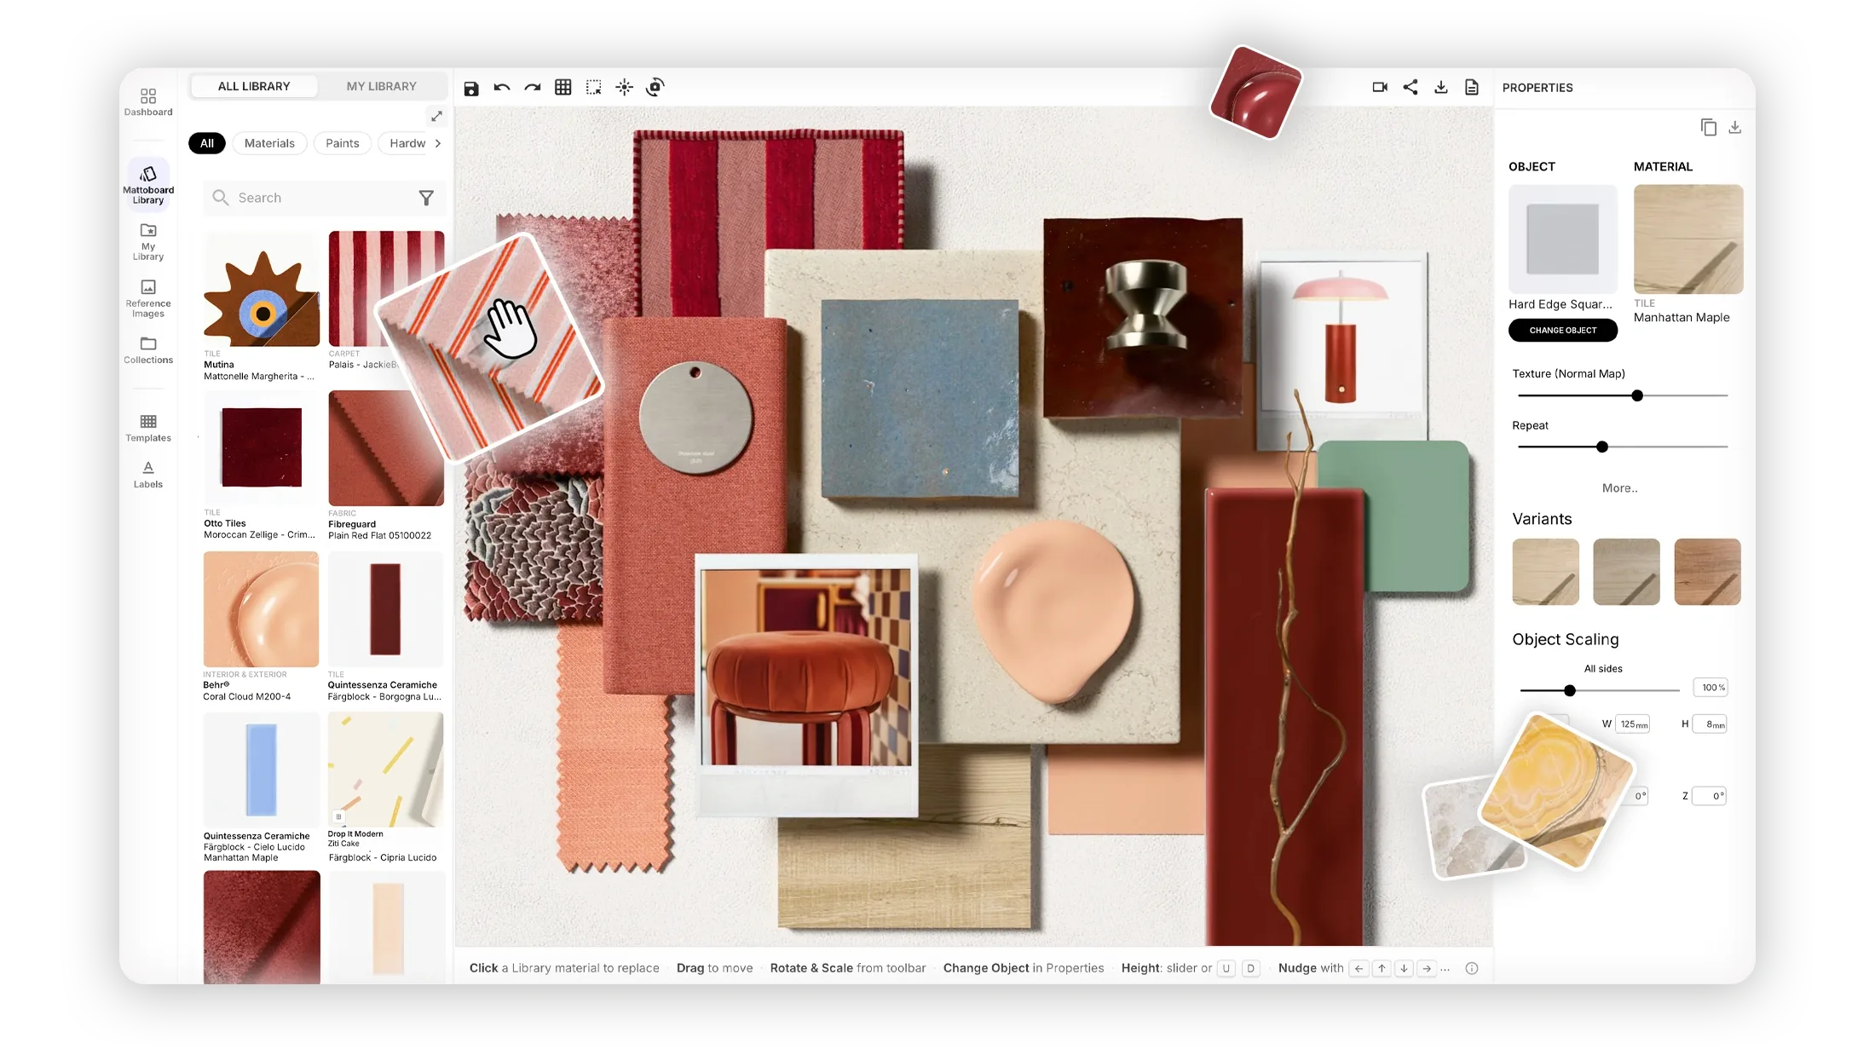The width and height of the screenshot is (1875, 1055).
Task: Click the copy icon in Properties
Action: point(1709,127)
